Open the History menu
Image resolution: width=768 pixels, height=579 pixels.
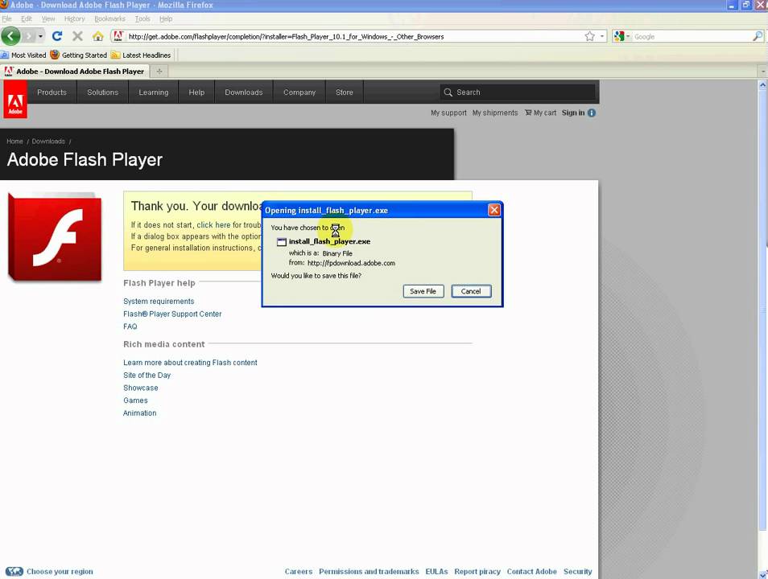[74, 18]
